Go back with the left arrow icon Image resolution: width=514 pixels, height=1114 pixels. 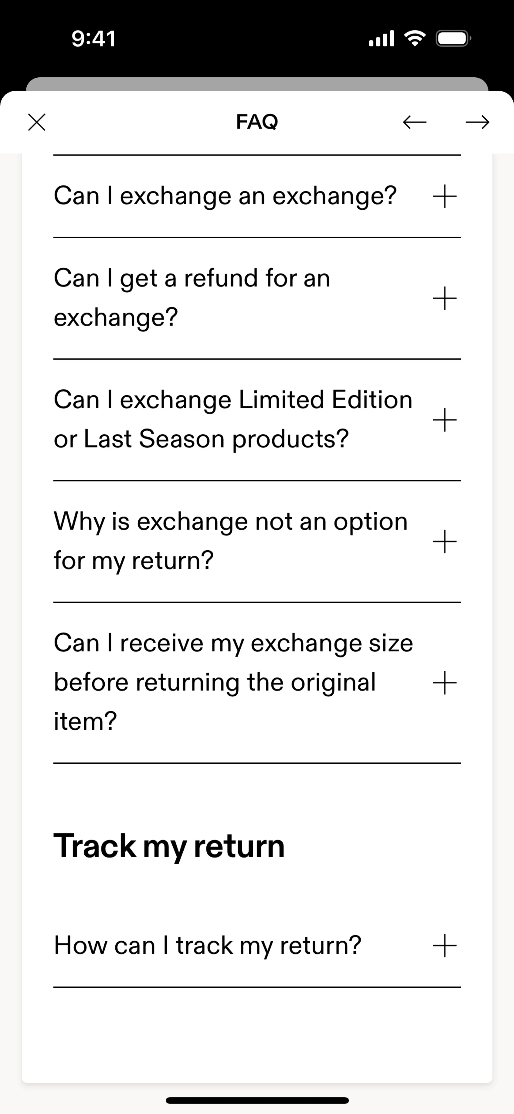click(414, 122)
